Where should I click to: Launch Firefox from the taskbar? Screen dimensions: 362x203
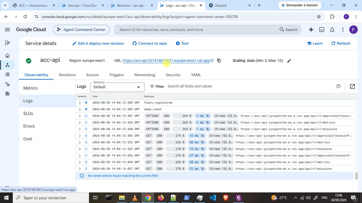pos(161,198)
